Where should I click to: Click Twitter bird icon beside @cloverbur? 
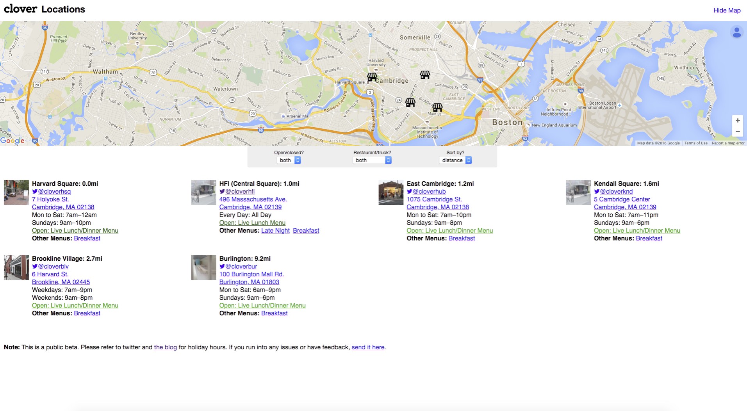(x=222, y=266)
